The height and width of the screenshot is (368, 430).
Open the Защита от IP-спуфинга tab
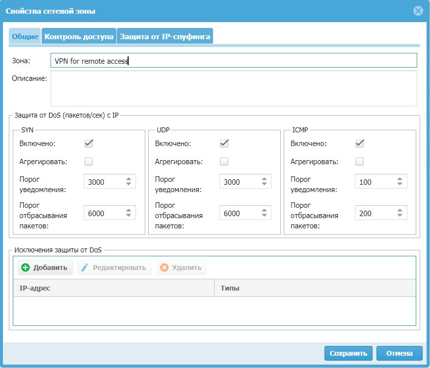pyautogui.click(x=165, y=36)
